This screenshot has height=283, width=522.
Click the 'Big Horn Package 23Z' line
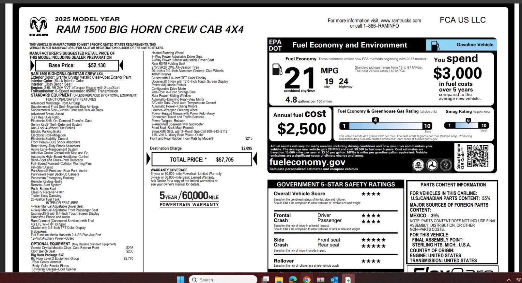pos(47,255)
